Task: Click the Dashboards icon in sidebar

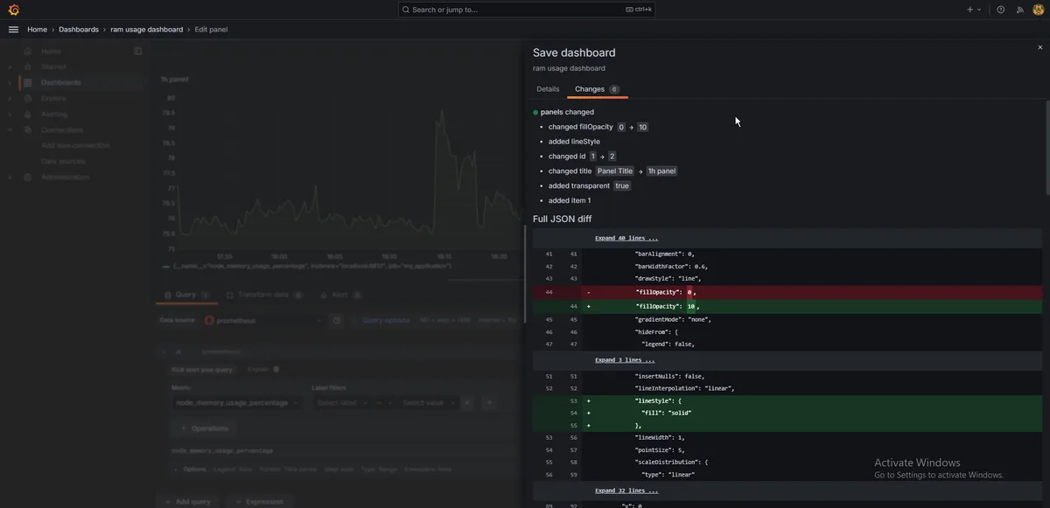Action: pos(28,82)
